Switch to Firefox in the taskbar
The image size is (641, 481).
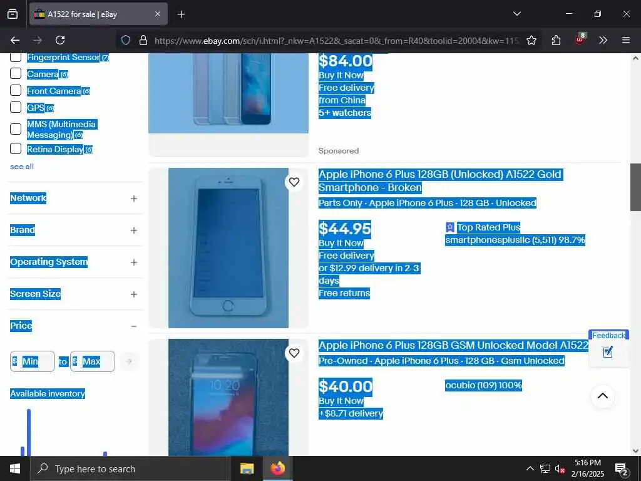tap(277, 468)
